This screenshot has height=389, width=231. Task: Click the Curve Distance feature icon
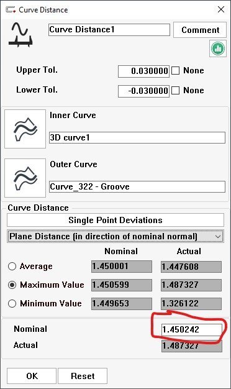[x=20, y=34]
